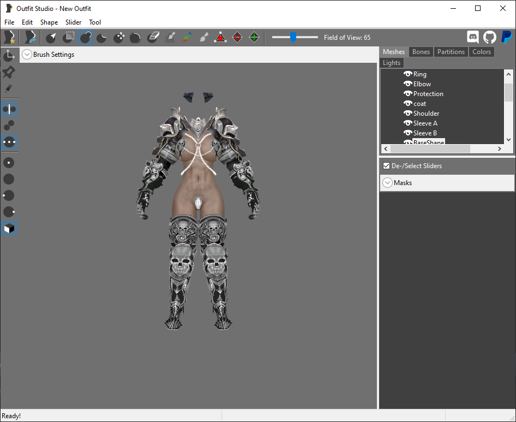The width and height of the screenshot is (516, 422).
Task: Open the Discord link icon
Action: 473,37
